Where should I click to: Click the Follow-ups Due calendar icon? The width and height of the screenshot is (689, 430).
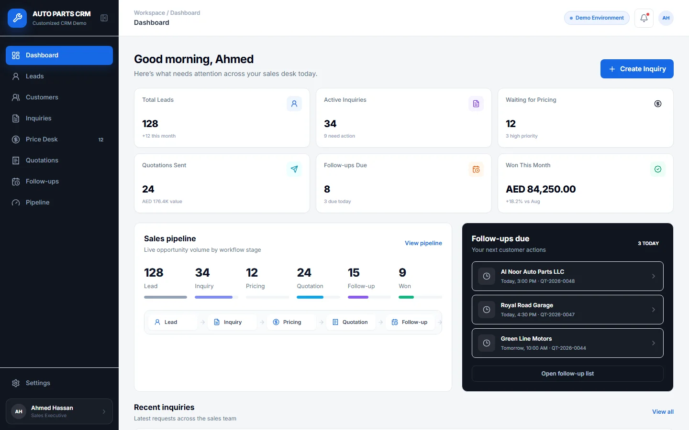click(476, 169)
